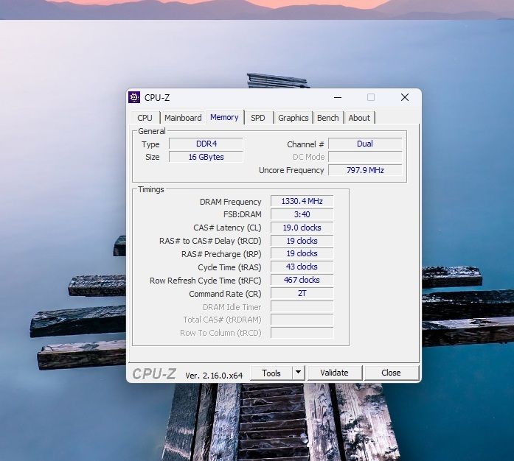
Task: Go to the Graphics tab
Action: [293, 118]
